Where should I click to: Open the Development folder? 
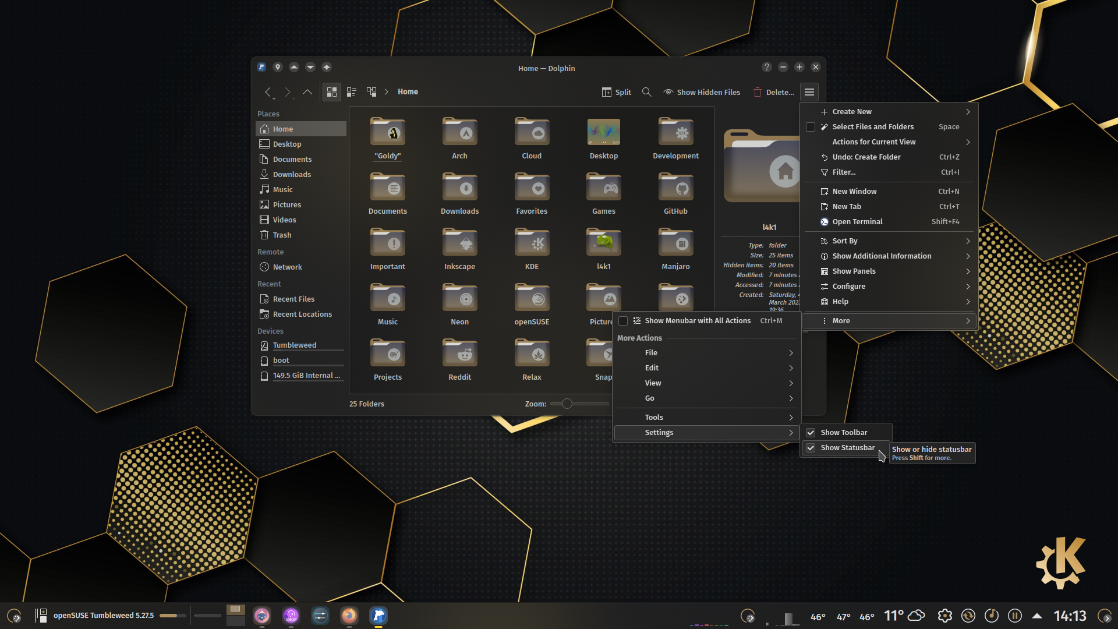pos(675,139)
